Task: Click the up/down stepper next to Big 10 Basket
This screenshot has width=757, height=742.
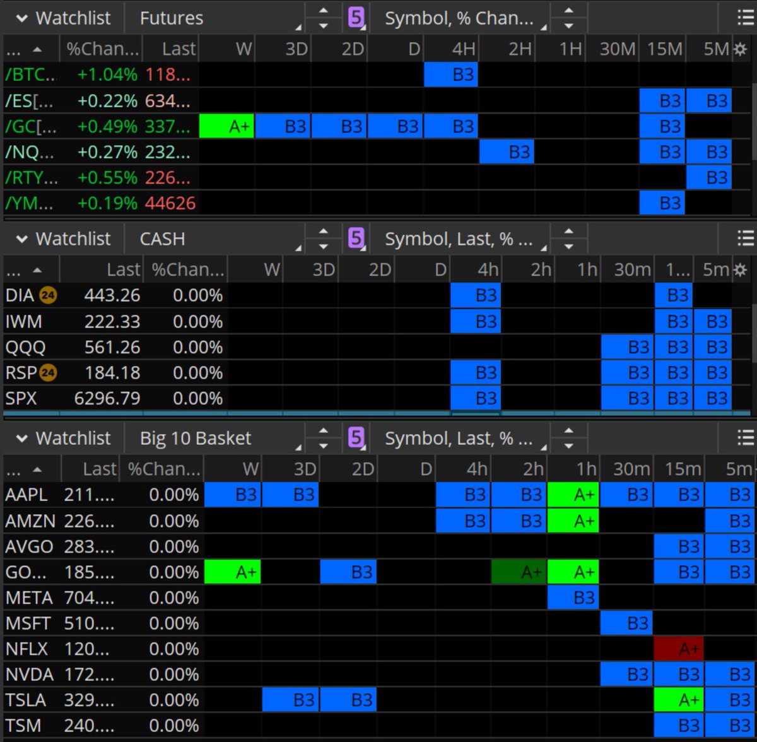Action: 323,439
